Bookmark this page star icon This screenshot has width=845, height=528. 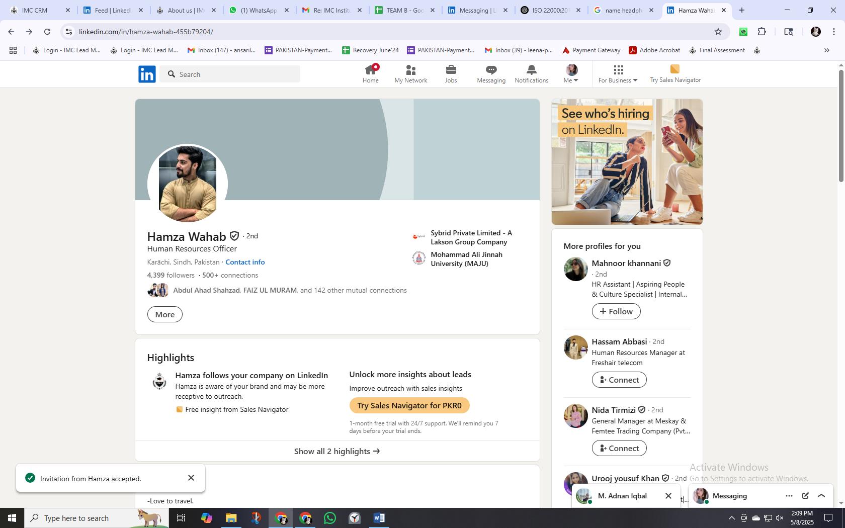tap(718, 32)
